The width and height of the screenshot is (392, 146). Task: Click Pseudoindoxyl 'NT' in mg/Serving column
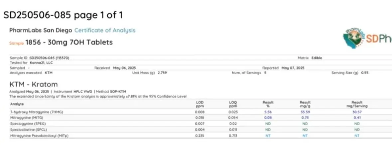[x=357, y=135]
